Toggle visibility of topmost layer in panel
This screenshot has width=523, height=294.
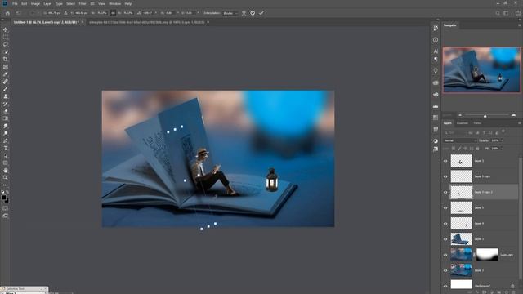click(x=445, y=161)
